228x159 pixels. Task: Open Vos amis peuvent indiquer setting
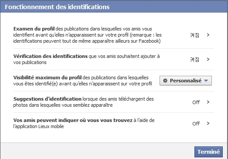(x=114, y=123)
